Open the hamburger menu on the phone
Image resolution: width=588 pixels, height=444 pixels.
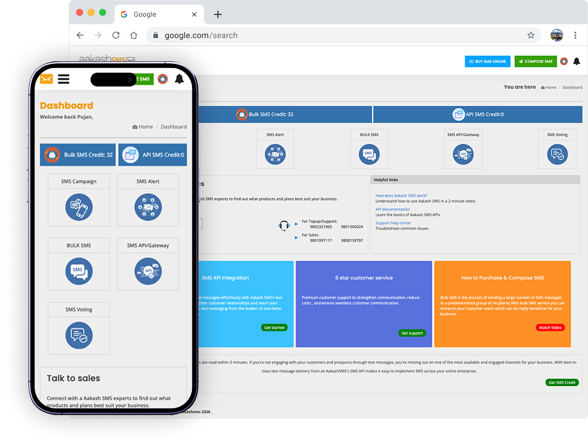pyautogui.click(x=63, y=79)
